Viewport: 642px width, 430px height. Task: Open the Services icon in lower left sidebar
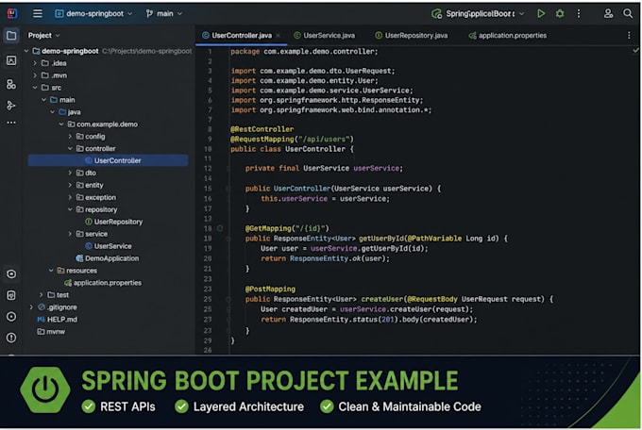11,273
